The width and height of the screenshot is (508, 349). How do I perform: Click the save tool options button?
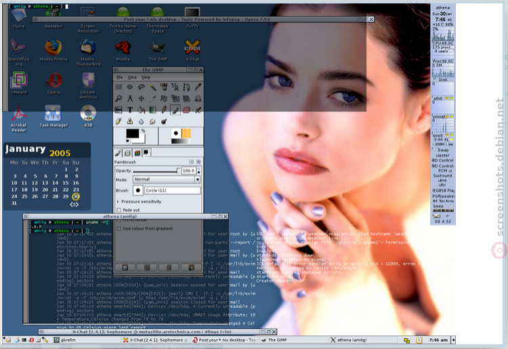125,268
